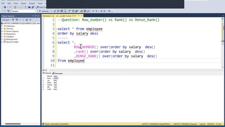Image resolution: width=225 pixels, height=127 pixels.
Task: Uncomment the selected lines
Action: (96, 11)
